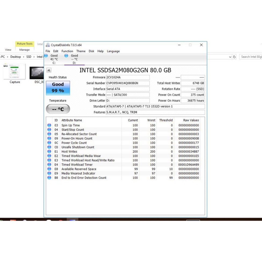The height and width of the screenshot is (262, 262).
Task: Click the Transfer Mode field SATA/300
Action: click(x=128, y=95)
